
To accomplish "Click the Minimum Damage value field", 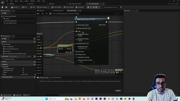I will (89, 28).
